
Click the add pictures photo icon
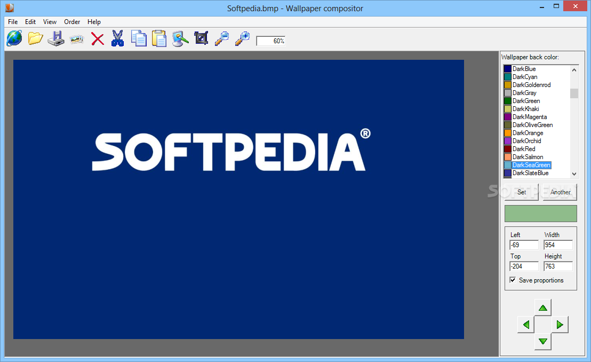point(76,39)
